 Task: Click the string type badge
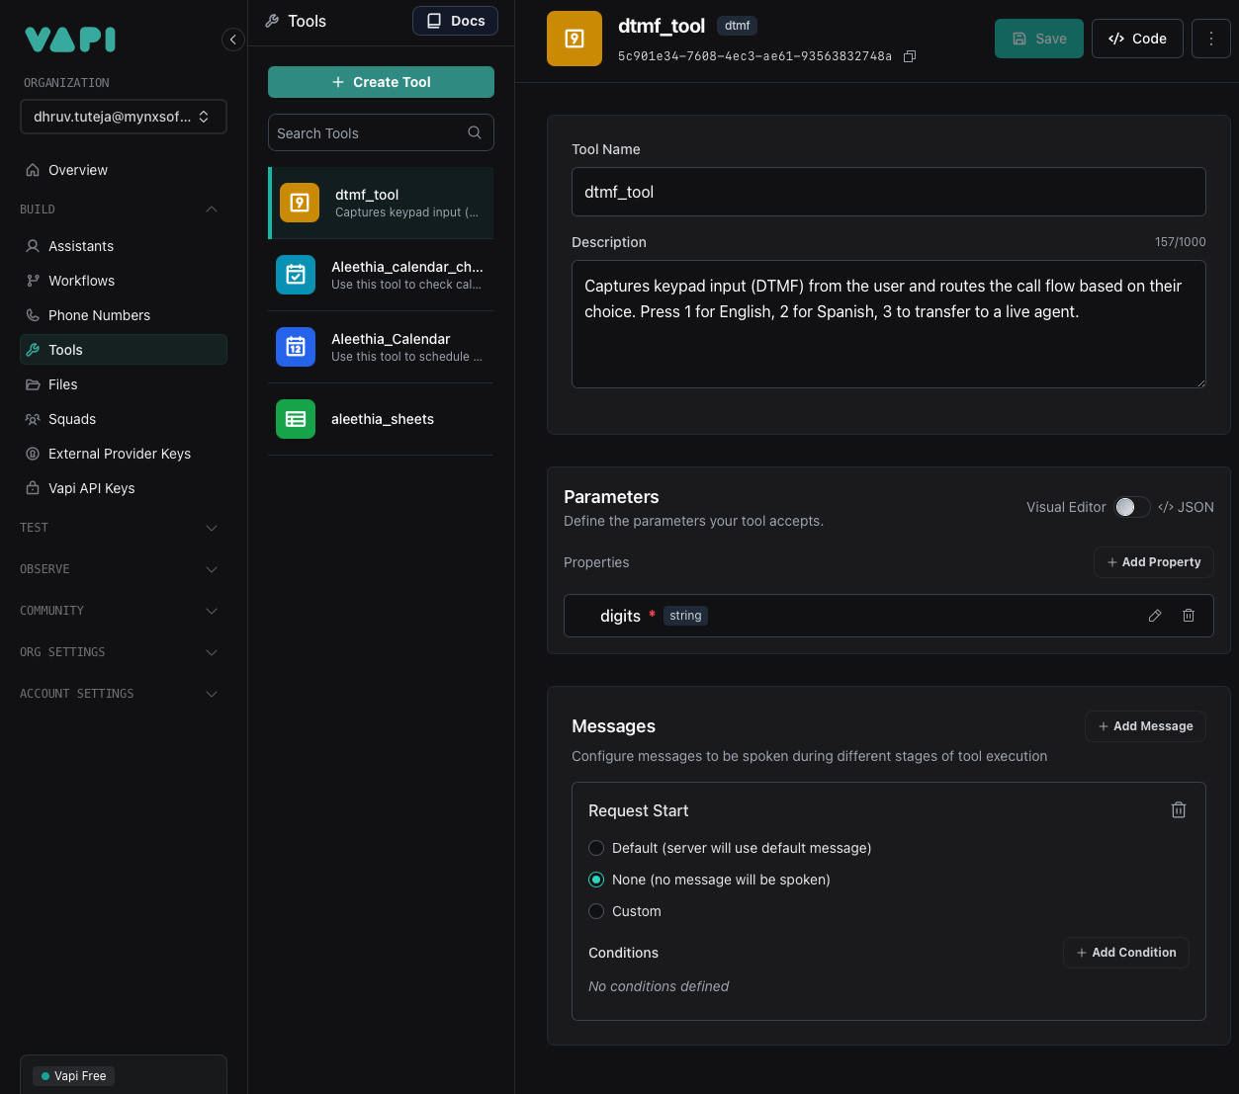[685, 616]
